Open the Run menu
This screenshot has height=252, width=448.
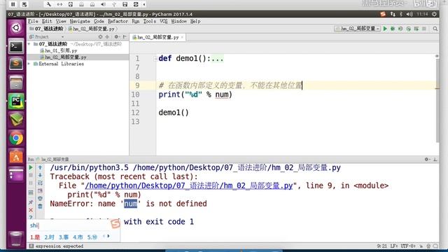click(136, 21)
